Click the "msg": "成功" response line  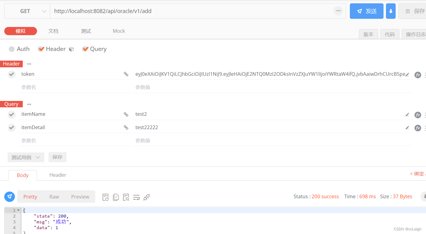[x=52, y=222]
